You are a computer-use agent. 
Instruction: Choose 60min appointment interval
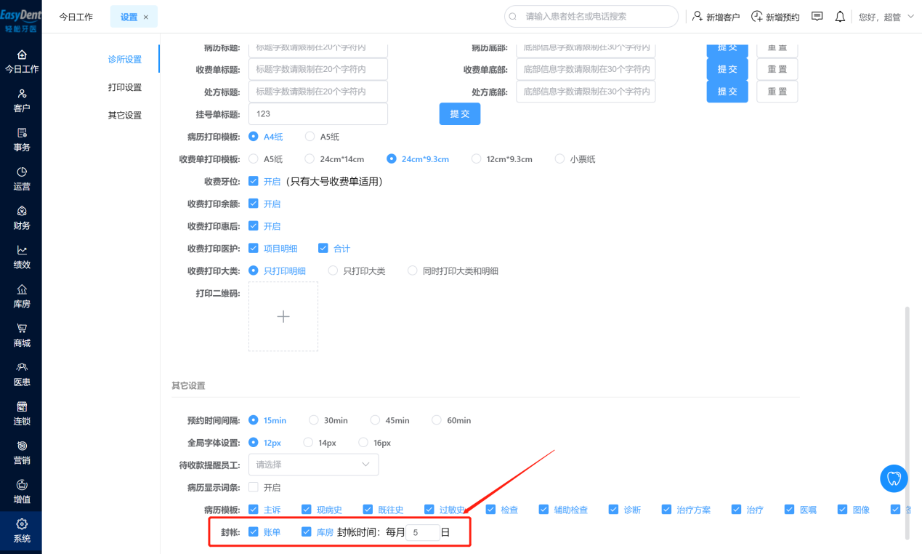(x=451, y=420)
